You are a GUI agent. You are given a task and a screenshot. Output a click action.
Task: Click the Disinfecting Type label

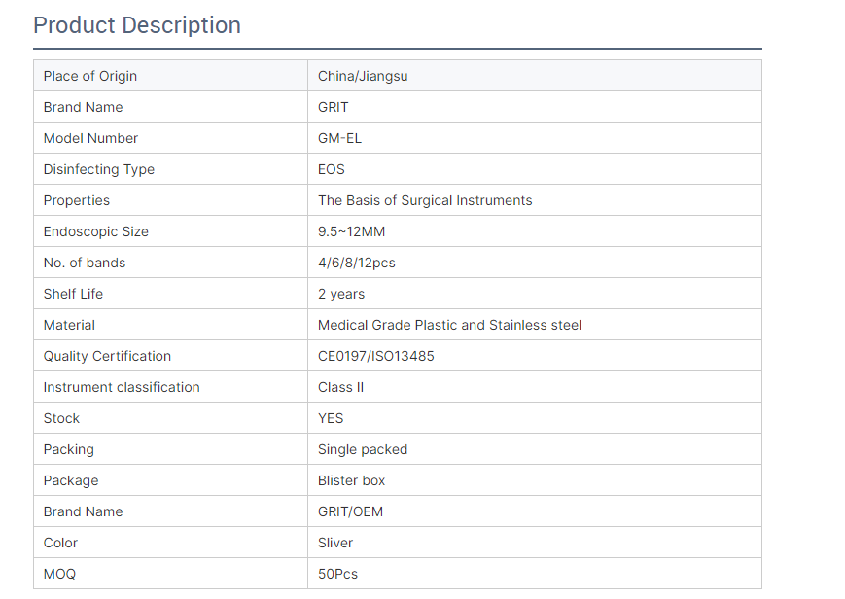point(98,169)
